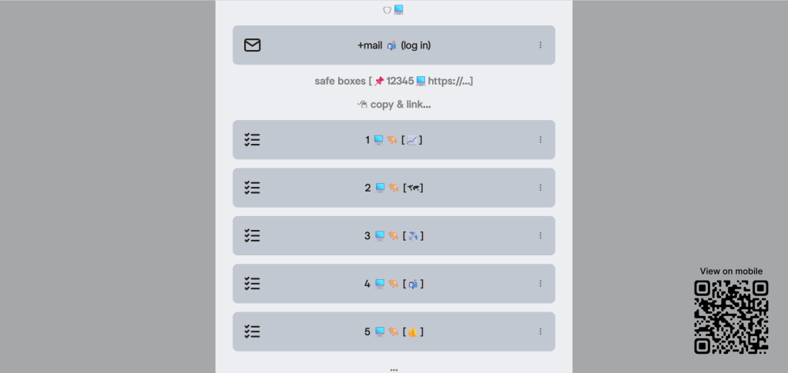Expand the kebab menu on card 5
788x373 pixels.
(540, 331)
